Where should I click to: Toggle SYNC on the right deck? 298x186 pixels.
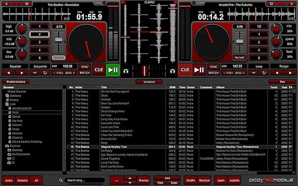coord(214,67)
